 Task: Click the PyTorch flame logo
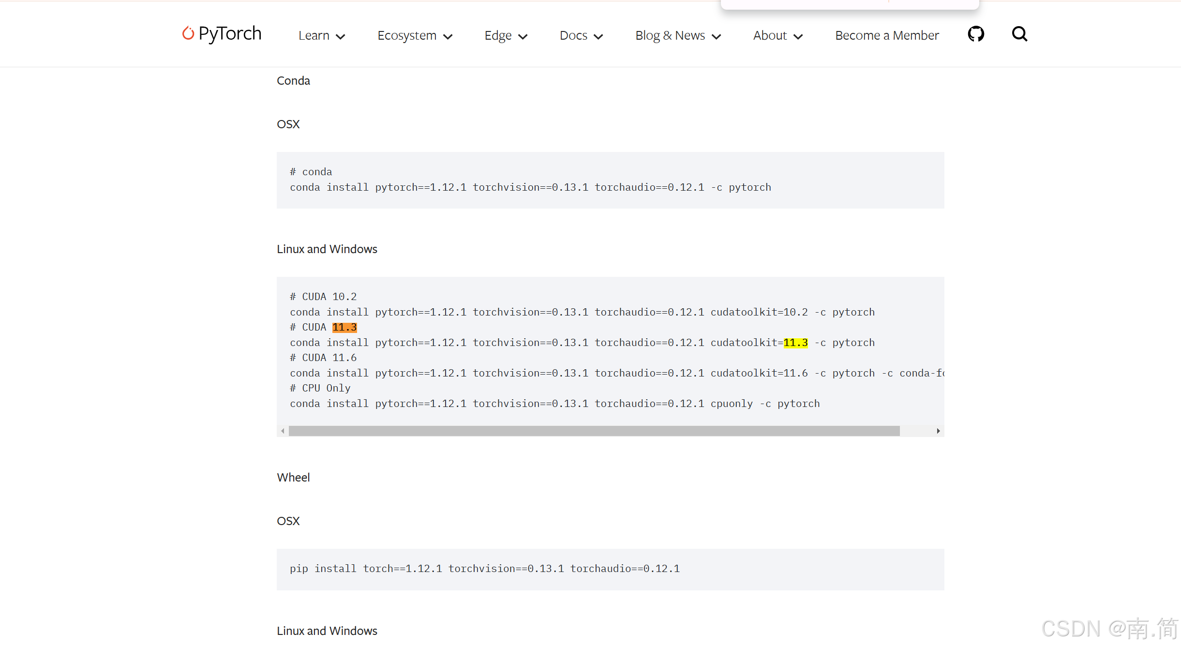[188, 33]
